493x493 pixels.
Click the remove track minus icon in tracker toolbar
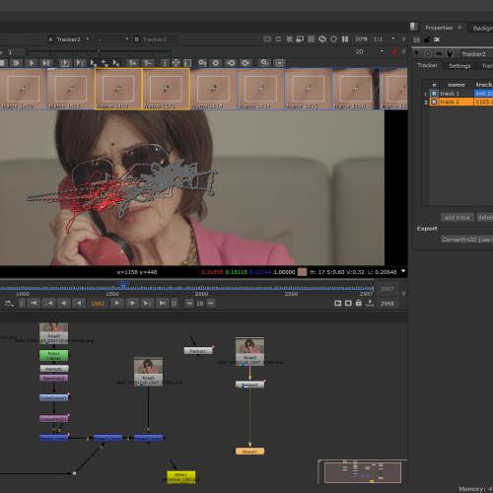[x=148, y=63]
